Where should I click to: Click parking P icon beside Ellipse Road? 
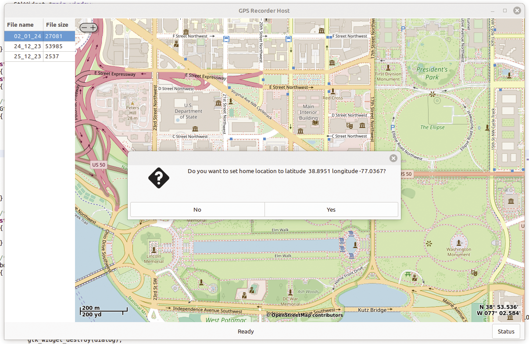point(393,128)
